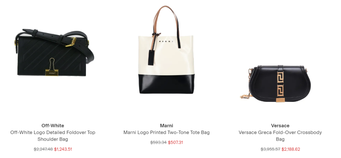Screen dimensions: 341x158
Task: Open the Marni two-tone tote bag image
Action: point(166,50)
